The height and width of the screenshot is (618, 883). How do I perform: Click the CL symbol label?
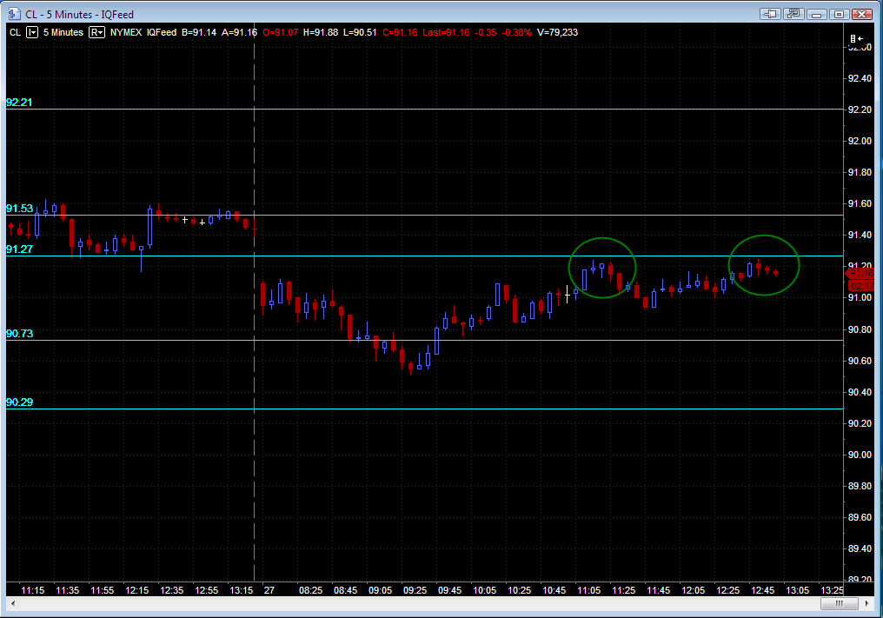click(15, 32)
